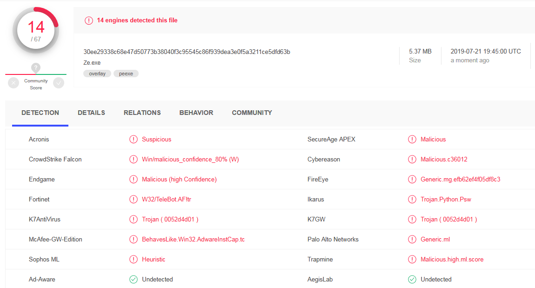Click the file name Ze.exe
535x288 pixels.
click(x=92, y=63)
